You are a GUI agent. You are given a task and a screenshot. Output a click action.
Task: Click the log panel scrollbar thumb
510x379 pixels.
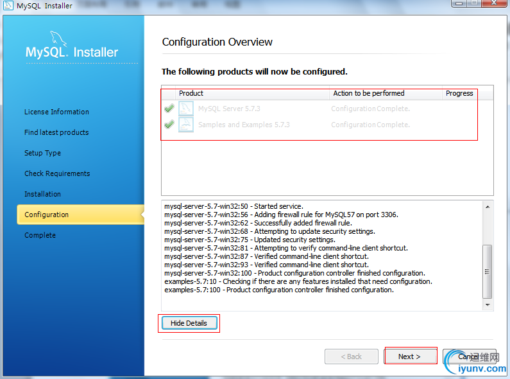[x=488, y=272]
